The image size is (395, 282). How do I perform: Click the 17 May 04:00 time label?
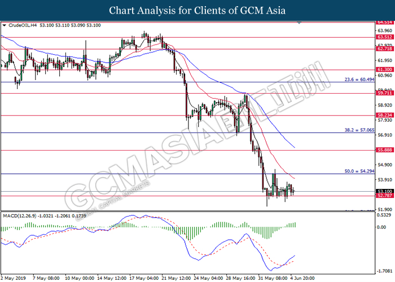click(x=144, y=278)
